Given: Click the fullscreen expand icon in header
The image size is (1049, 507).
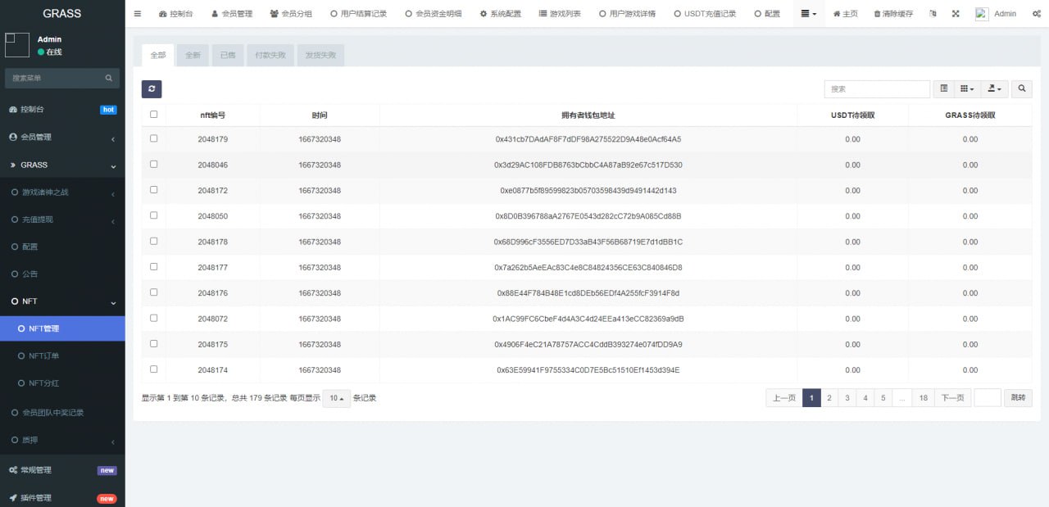Looking at the screenshot, I should 956,14.
